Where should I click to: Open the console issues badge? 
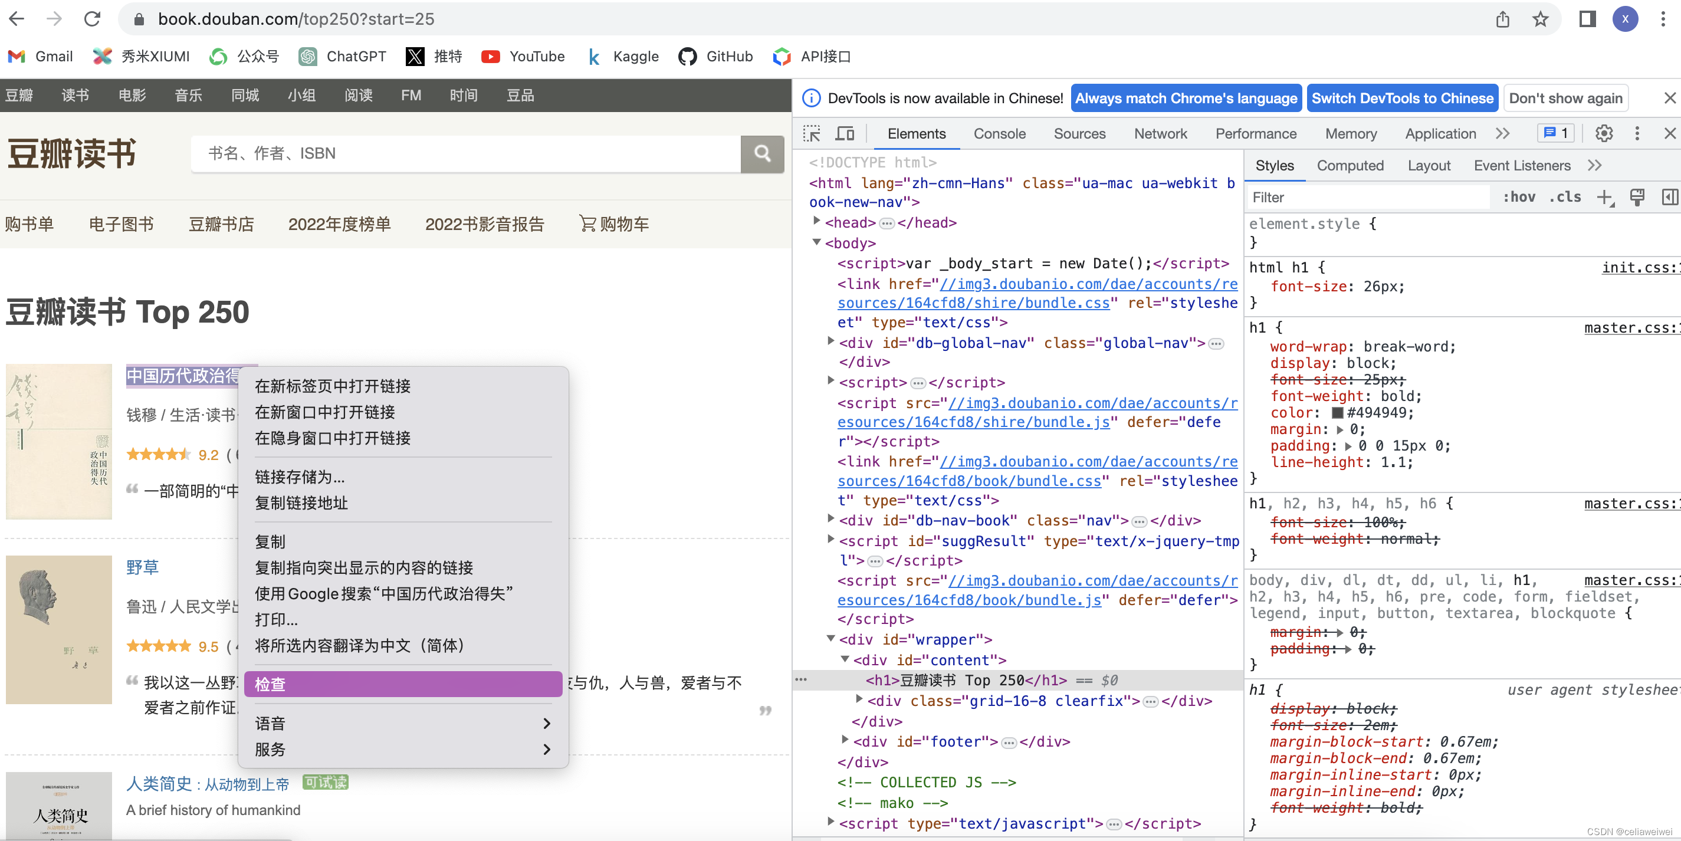point(1556,134)
